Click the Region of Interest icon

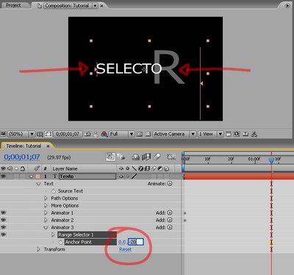[140, 134]
